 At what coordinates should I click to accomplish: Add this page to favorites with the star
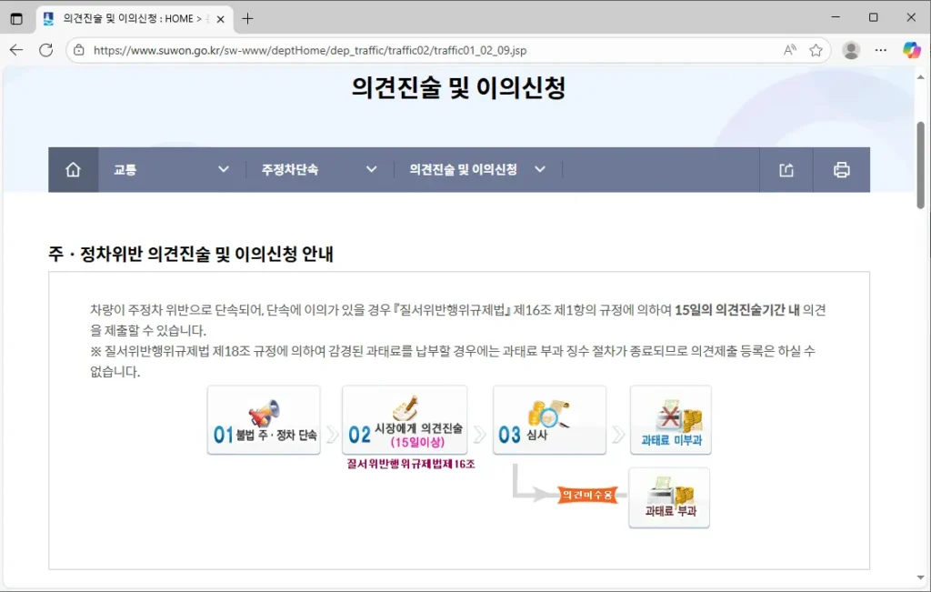(x=816, y=51)
